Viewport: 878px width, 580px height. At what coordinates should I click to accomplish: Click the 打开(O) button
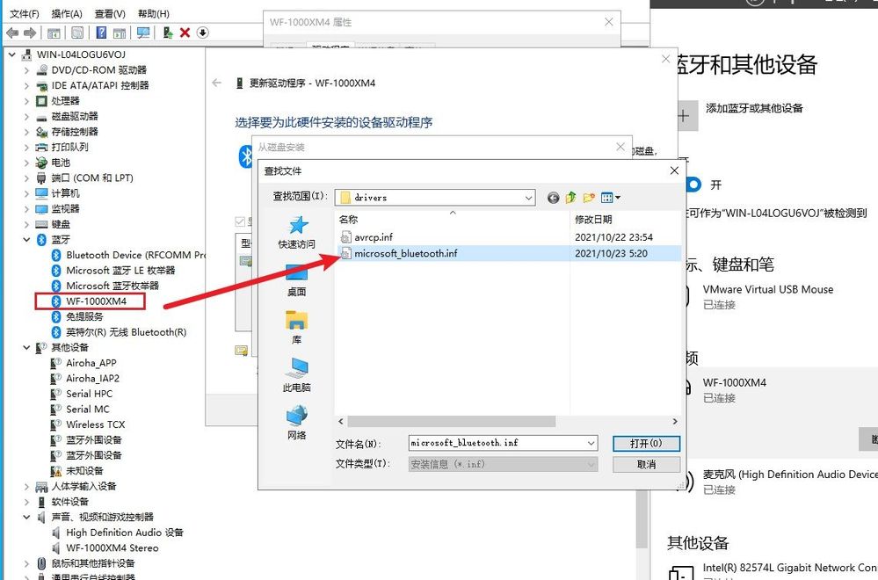click(x=647, y=444)
